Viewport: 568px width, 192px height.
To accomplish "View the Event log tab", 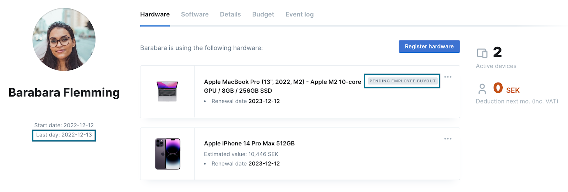I will 299,14.
